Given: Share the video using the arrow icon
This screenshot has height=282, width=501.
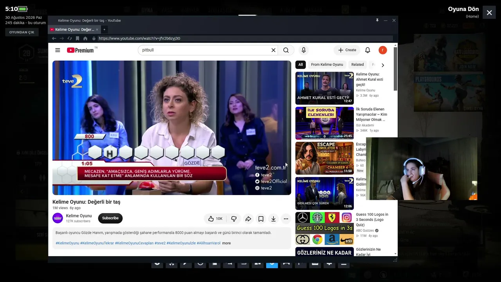Looking at the screenshot, I should pos(248,219).
